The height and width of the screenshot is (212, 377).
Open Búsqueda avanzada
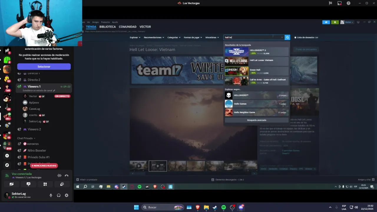pos(257,120)
